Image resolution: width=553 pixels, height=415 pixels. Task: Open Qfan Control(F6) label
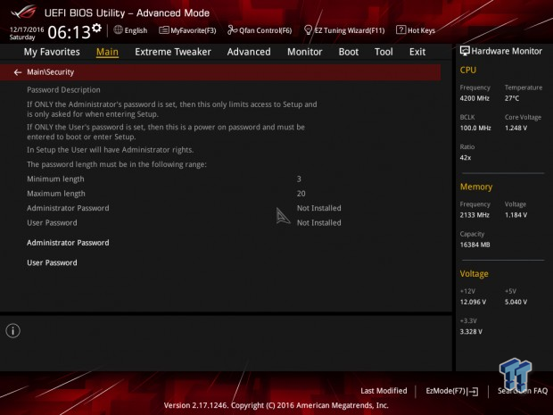266,30
